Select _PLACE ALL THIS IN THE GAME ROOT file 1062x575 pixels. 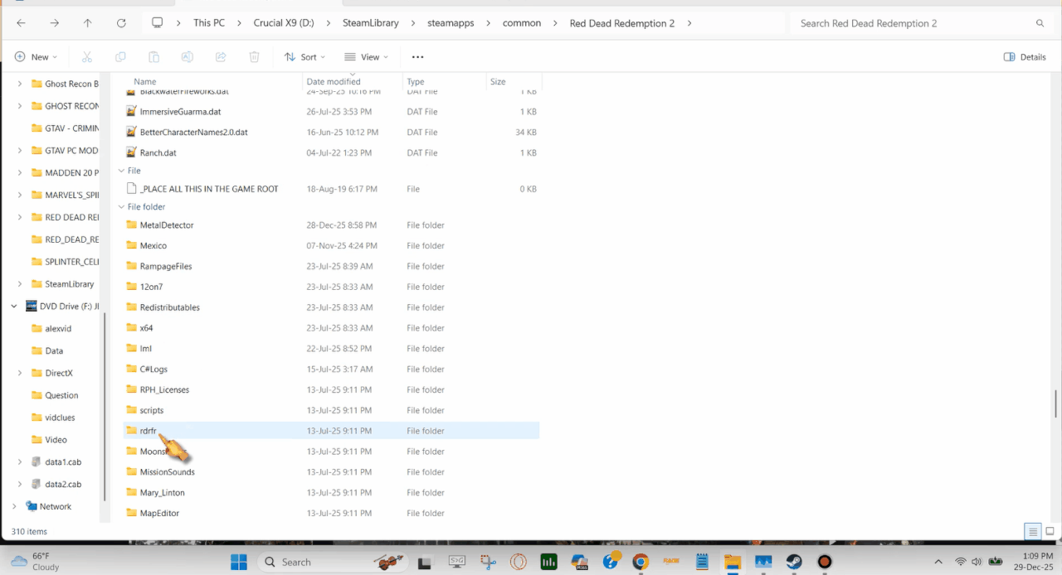[332, 189]
